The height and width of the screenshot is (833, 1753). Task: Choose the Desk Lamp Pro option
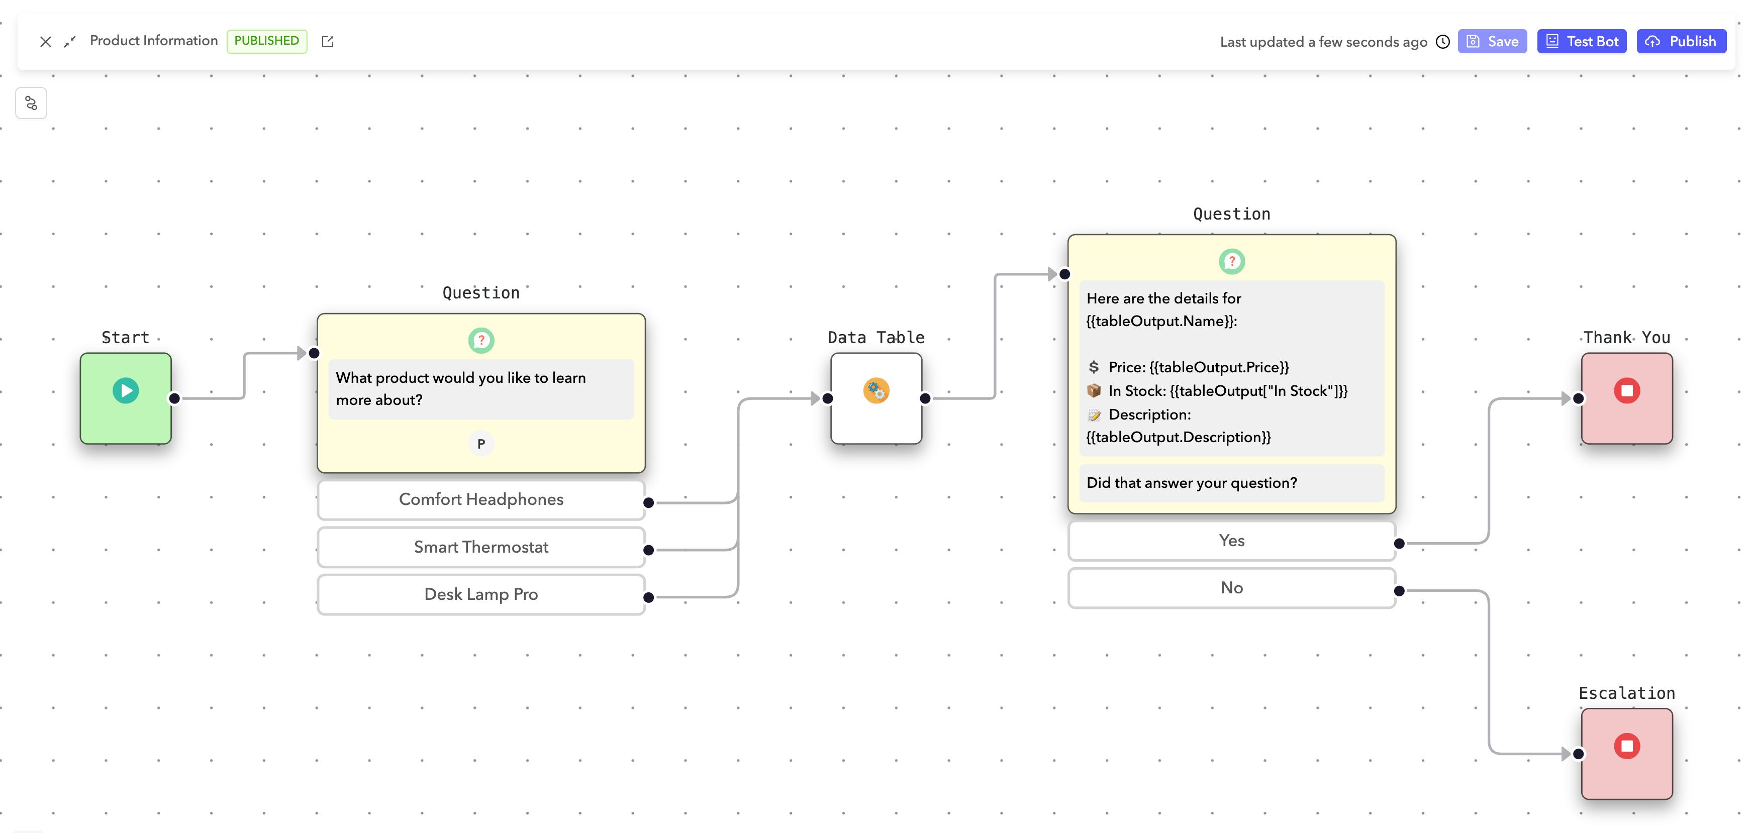(480, 594)
